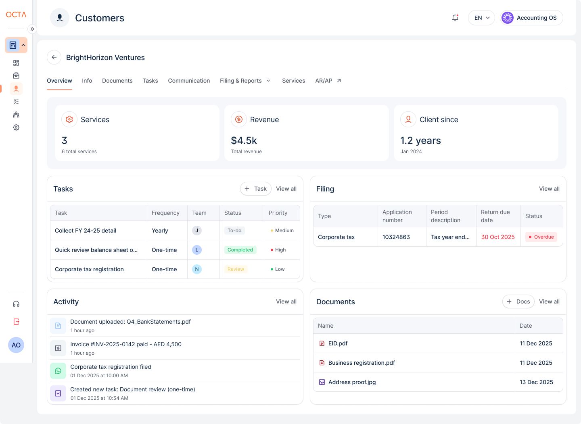
Task: Open the AO user avatar
Action: 16,345
